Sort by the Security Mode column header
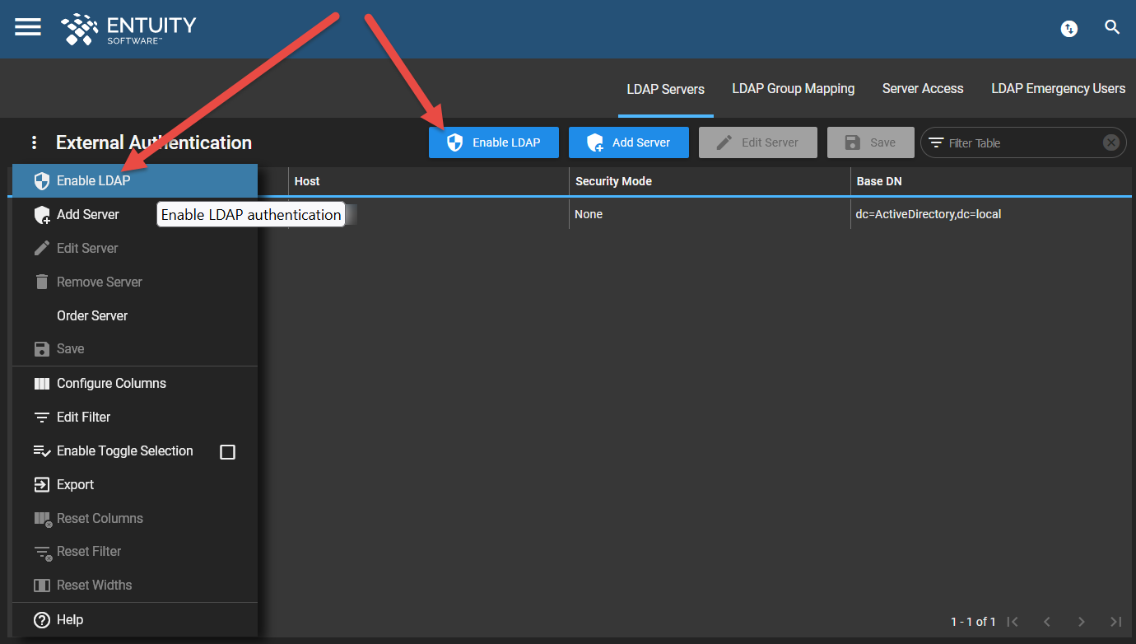 (x=613, y=181)
